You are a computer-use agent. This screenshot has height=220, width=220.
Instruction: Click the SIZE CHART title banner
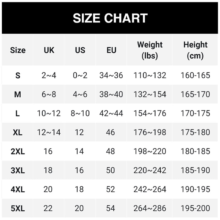(x=110, y=18)
